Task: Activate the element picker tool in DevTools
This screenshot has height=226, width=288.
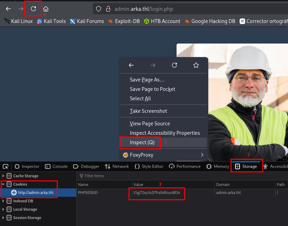Action: click(6, 166)
